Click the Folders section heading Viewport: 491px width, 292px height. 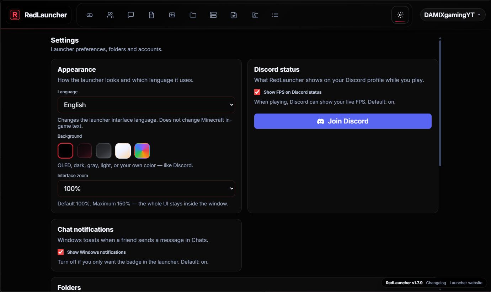click(69, 287)
